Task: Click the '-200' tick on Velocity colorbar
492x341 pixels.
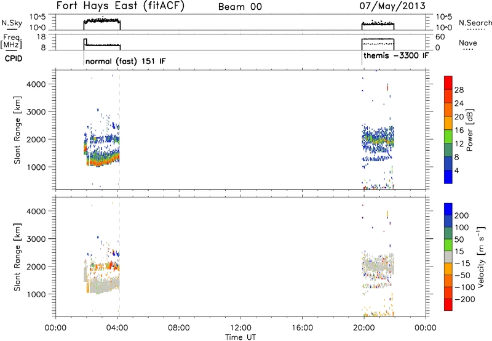Action: (464, 299)
